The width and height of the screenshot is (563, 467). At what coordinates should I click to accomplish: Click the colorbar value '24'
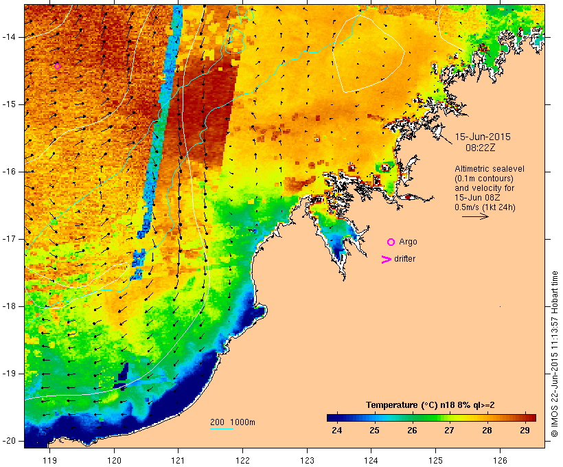337,431
